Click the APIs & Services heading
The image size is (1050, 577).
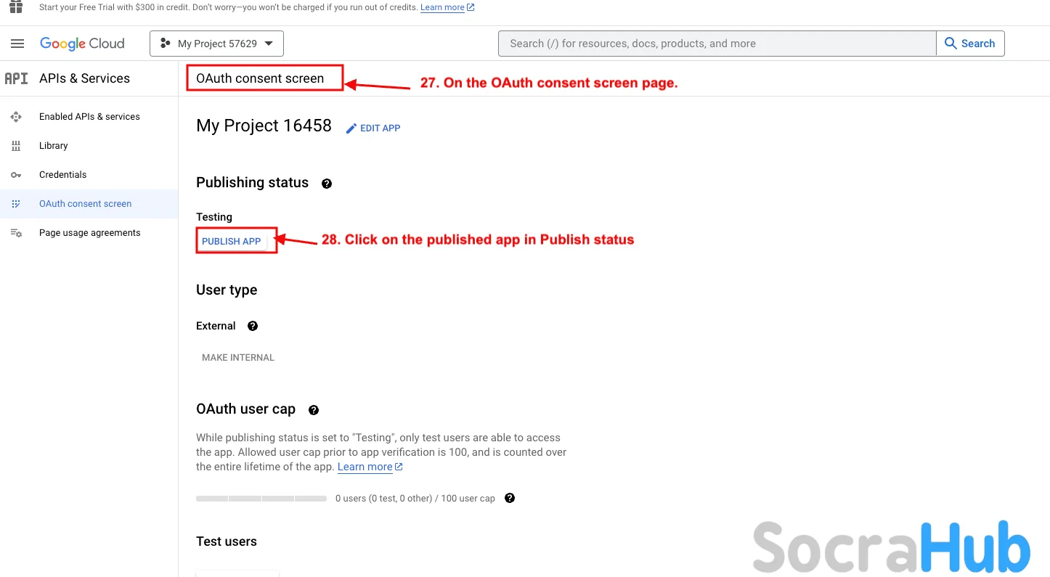click(84, 78)
